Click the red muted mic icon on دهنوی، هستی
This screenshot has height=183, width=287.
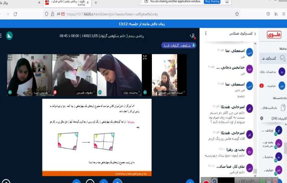click(x=55, y=92)
